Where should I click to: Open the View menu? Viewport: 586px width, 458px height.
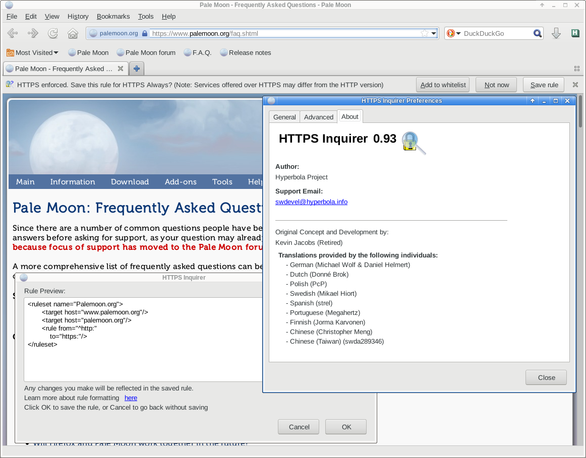pyautogui.click(x=52, y=17)
